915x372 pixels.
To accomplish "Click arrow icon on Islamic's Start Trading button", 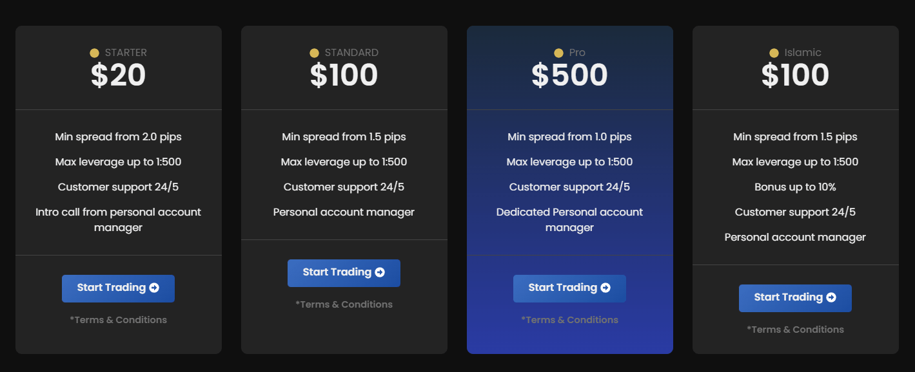I will [x=831, y=297].
